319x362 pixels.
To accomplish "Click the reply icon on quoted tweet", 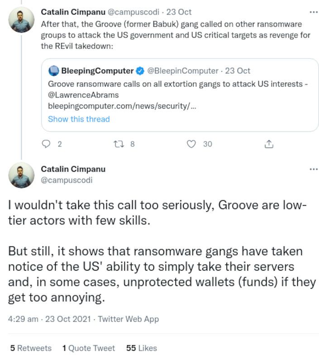I will pos(46,144).
